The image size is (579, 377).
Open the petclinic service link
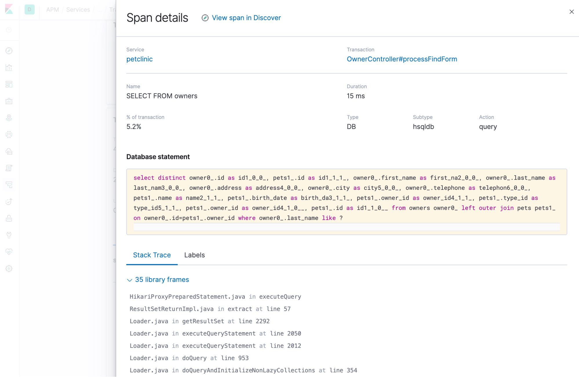[x=139, y=59]
